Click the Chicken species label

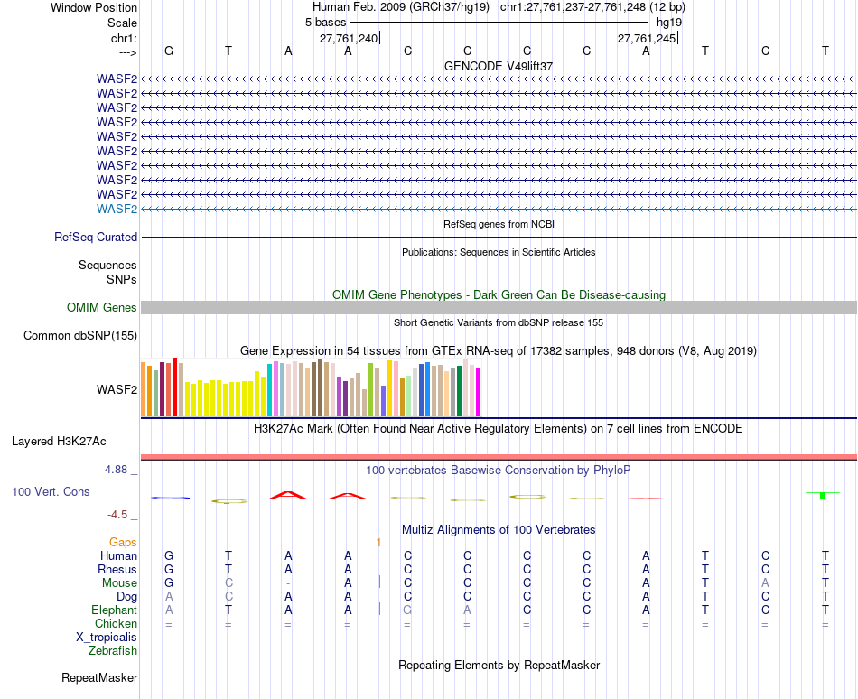pyautogui.click(x=116, y=623)
